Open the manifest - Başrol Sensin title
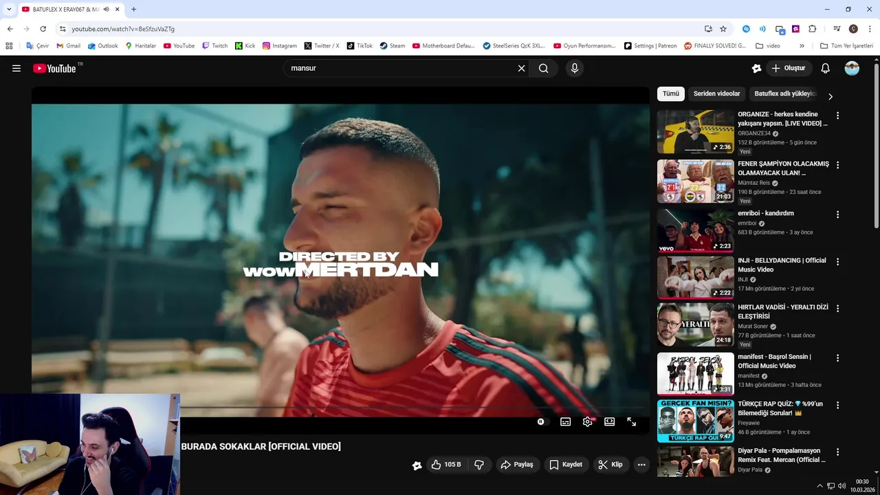880x495 pixels. coord(774,361)
